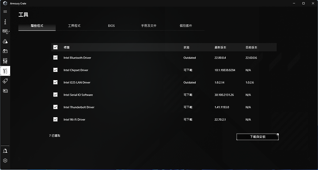
Task: Click the Outdated status for Bluetooth Driver
Action: pyautogui.click(x=189, y=58)
